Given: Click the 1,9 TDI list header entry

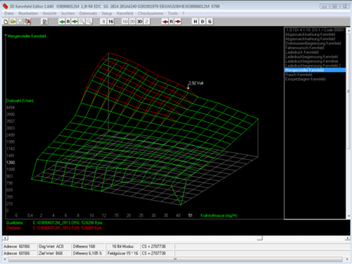Looking at the screenshot, I should click(315, 30).
